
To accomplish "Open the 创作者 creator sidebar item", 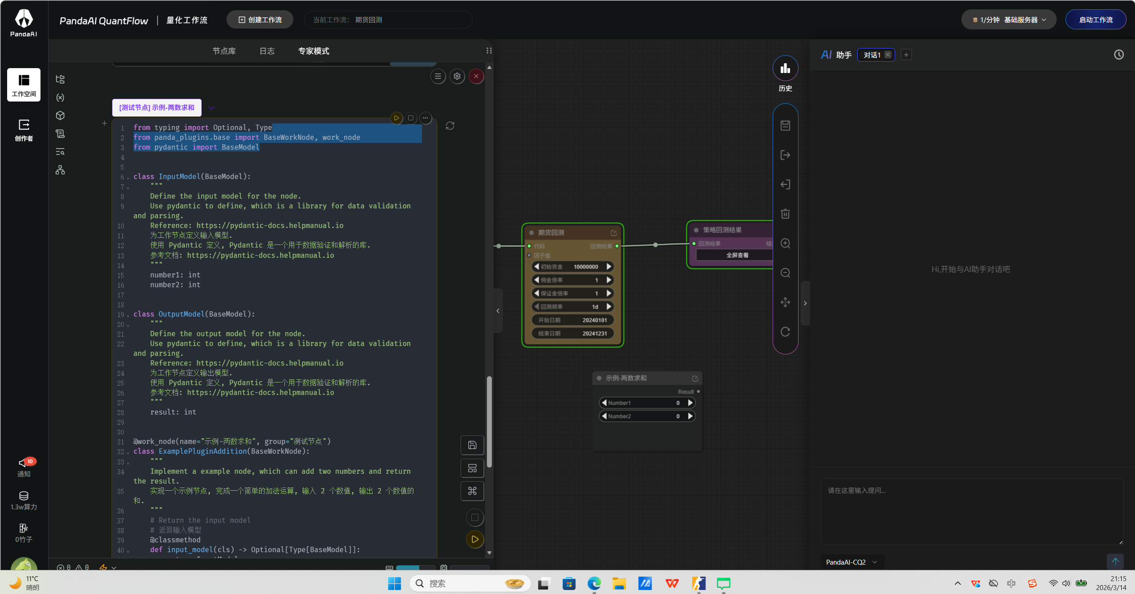I will coord(24,130).
